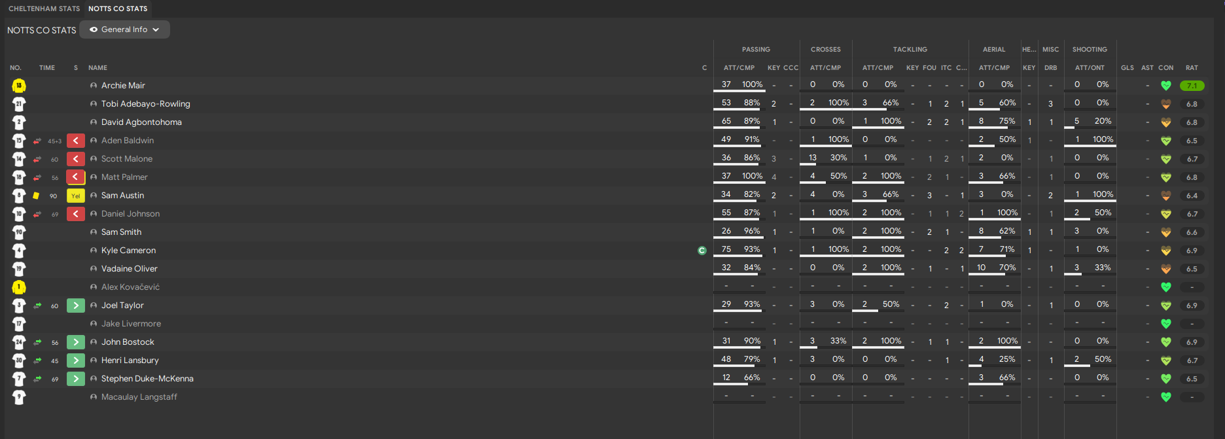The width and height of the screenshot is (1225, 439).
Task: Open the General Info view dropdown
Action: pos(124,29)
